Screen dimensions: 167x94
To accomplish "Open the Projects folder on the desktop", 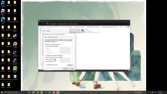I will click(x=3, y=85).
